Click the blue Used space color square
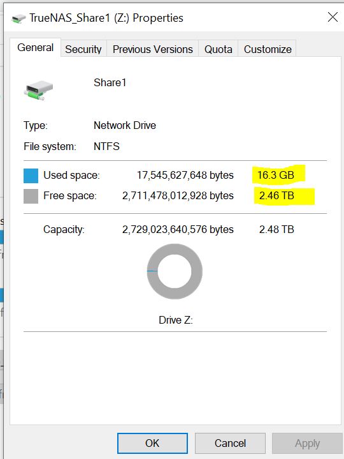344x459 pixels. tap(31, 176)
